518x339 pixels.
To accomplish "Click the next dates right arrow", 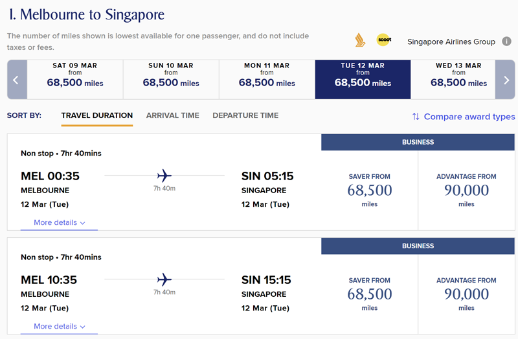I will (x=505, y=80).
